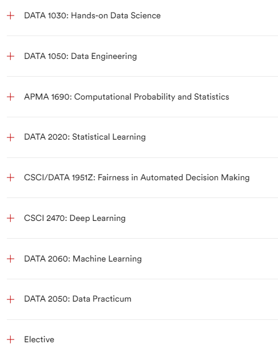Image resolution: width=278 pixels, height=356 pixels.
Task: Click the plus icon beside CSCI/DATA 1951Z
Action: [10, 177]
